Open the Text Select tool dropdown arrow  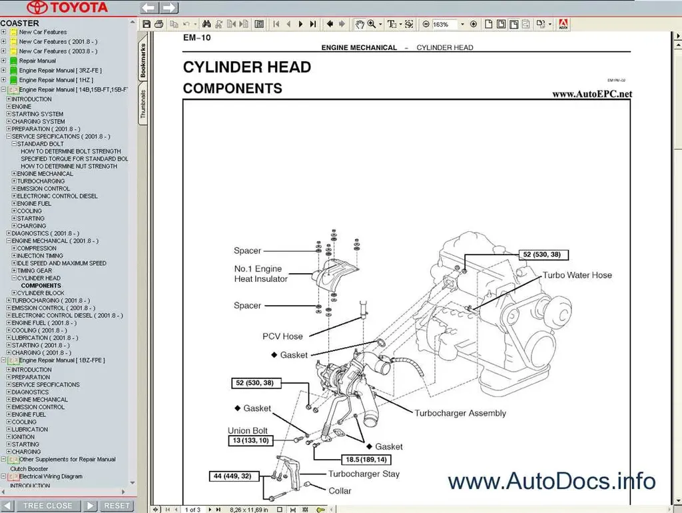(400, 25)
